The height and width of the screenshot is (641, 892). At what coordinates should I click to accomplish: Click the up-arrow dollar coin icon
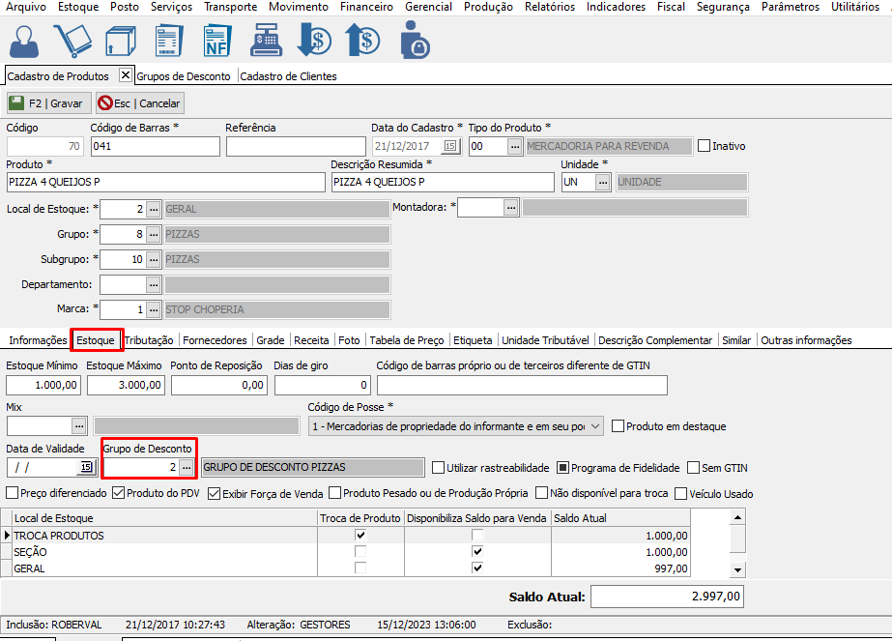click(363, 40)
